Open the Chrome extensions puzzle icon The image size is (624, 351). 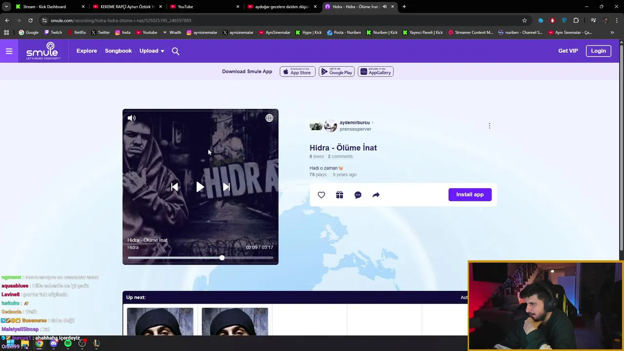576,20
